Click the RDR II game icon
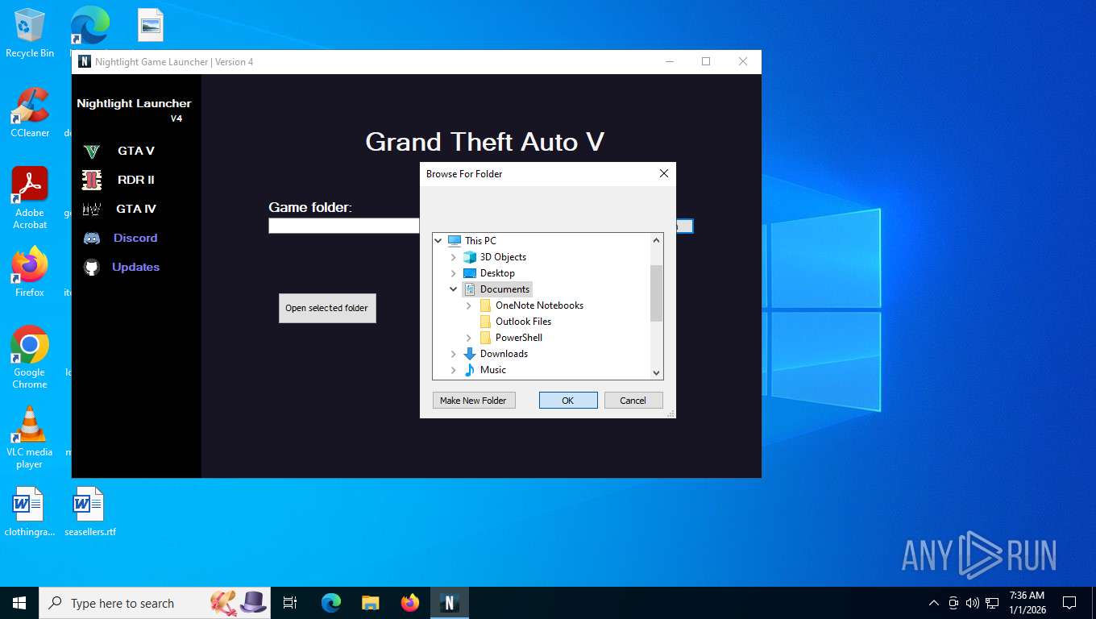The image size is (1096, 619). click(92, 180)
